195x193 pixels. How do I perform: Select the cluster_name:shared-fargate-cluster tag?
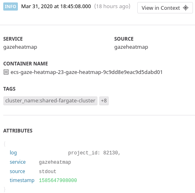click(x=50, y=101)
